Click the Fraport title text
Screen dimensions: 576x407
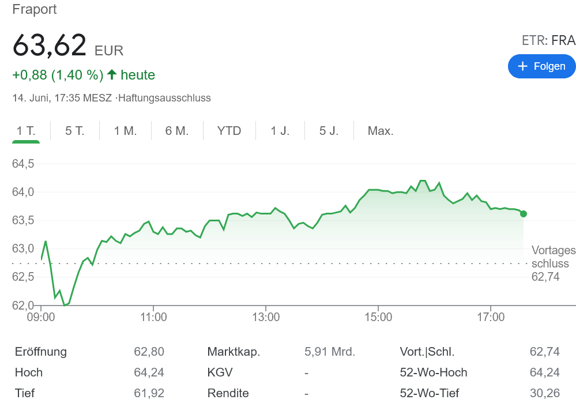pos(35,10)
